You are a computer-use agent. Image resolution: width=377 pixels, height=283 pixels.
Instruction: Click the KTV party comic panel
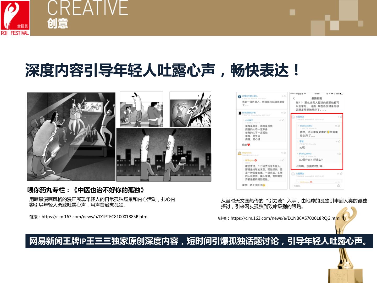pyautogui.click(x=71, y=137)
